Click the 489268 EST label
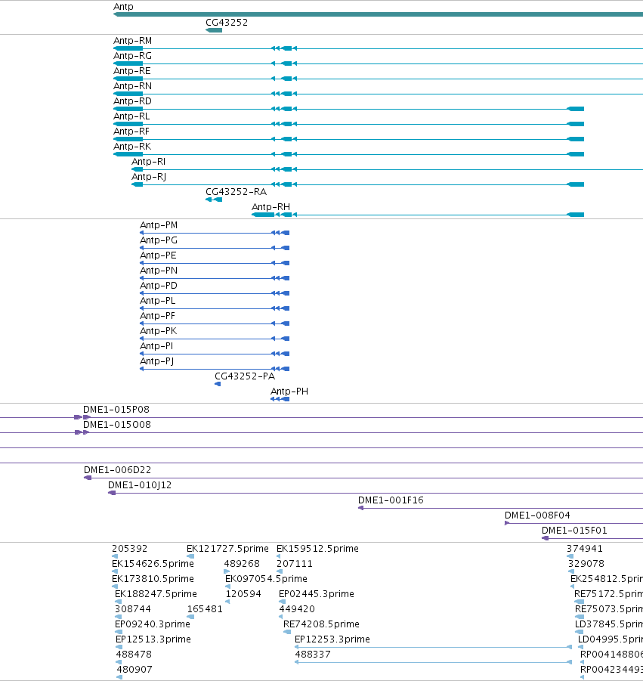 click(242, 564)
